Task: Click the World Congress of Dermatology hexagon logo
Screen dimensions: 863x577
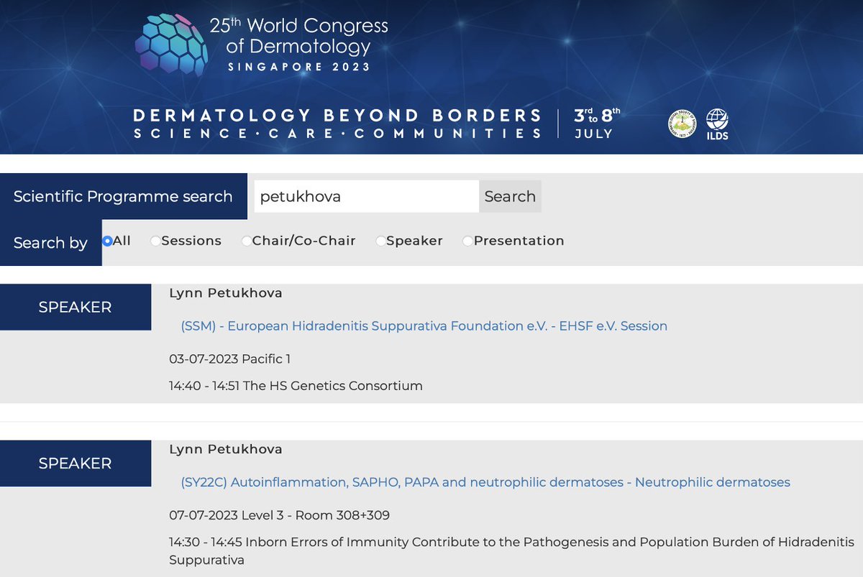Action: point(171,44)
